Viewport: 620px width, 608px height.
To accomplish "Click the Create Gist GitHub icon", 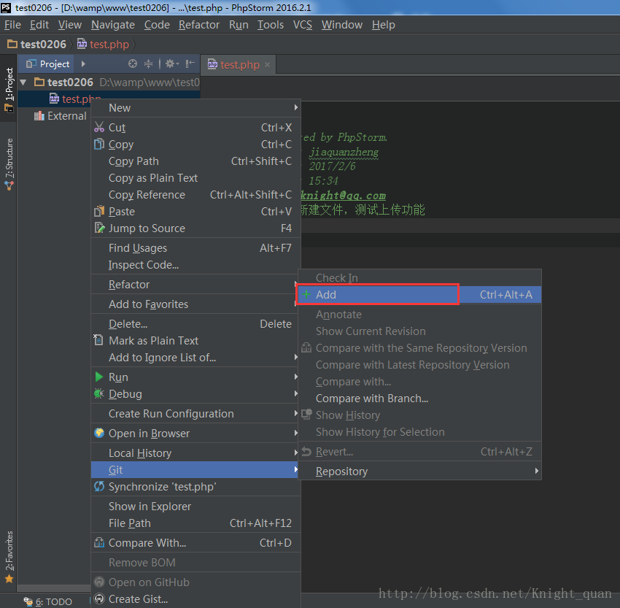I will coord(99,599).
